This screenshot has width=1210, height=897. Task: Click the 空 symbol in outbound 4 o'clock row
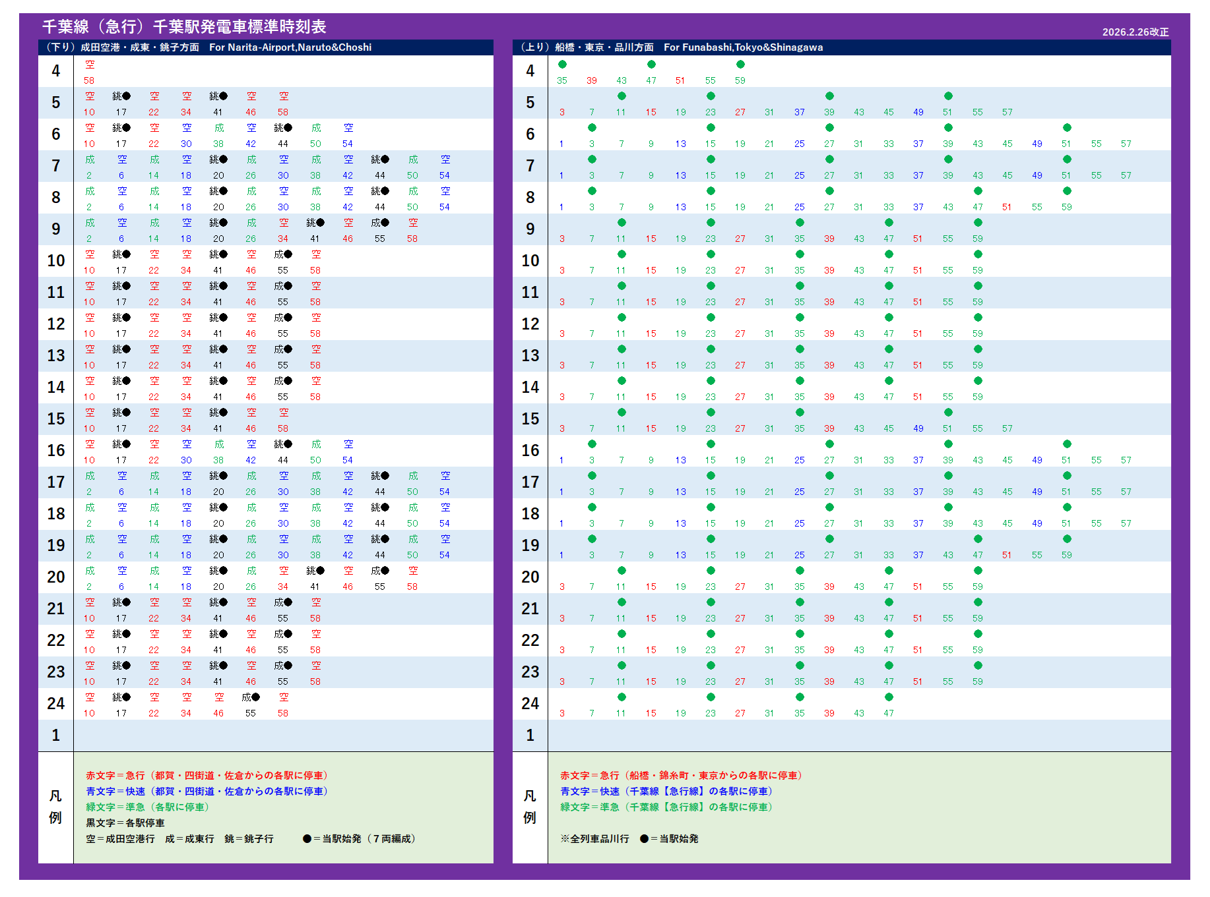pos(90,65)
